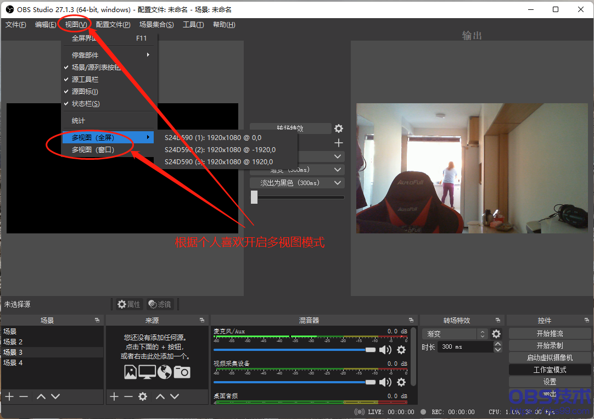The image size is (594, 419).
Task: Uncheck 状态栏(S) in view menu
Action: pos(86,104)
